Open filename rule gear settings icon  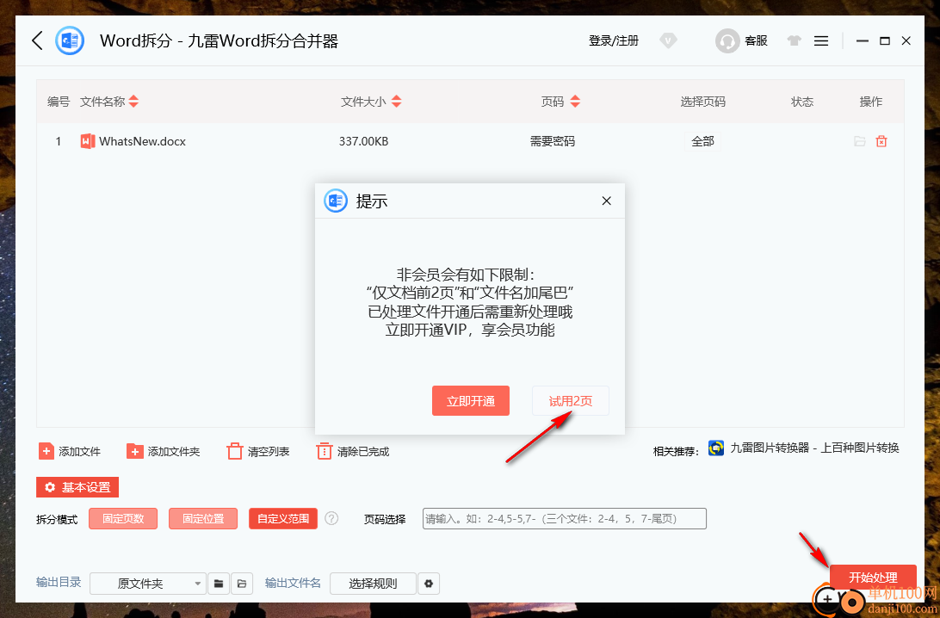(x=429, y=584)
